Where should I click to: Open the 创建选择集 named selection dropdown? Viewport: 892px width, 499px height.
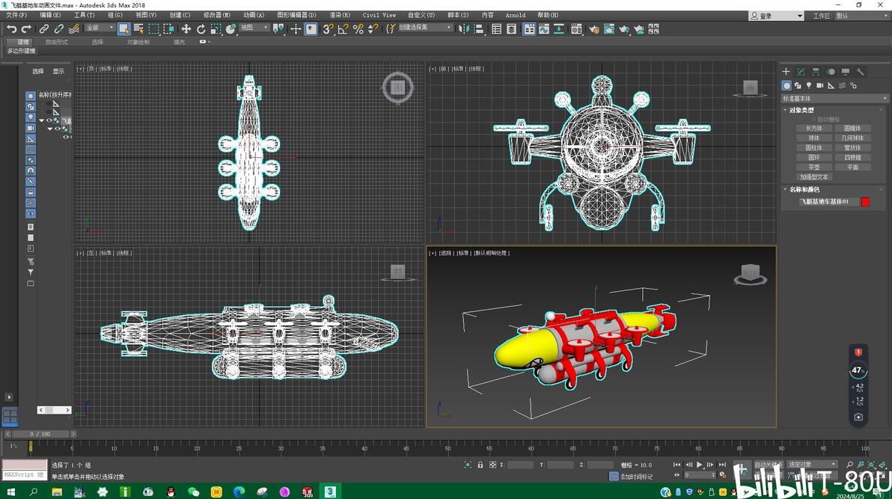(x=424, y=28)
